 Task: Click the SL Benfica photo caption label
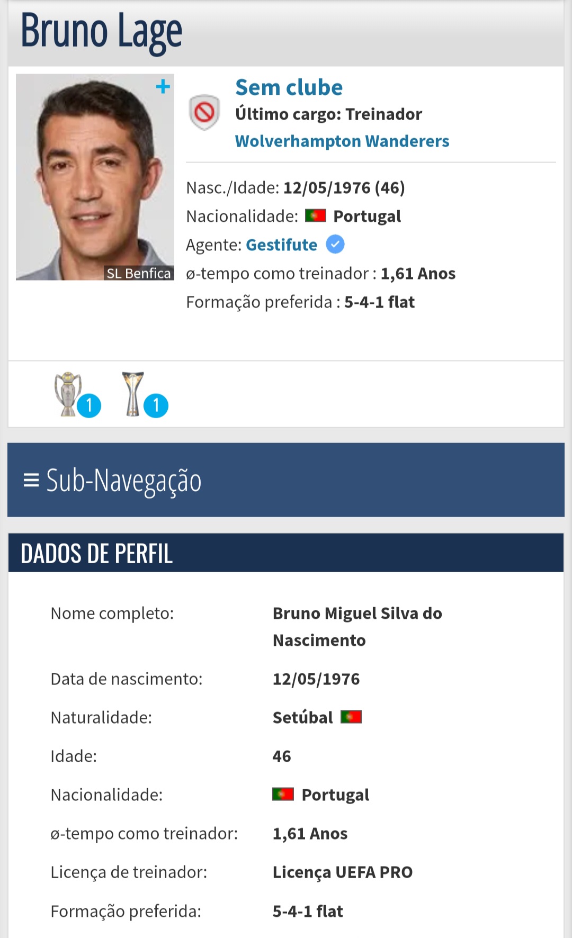139,273
